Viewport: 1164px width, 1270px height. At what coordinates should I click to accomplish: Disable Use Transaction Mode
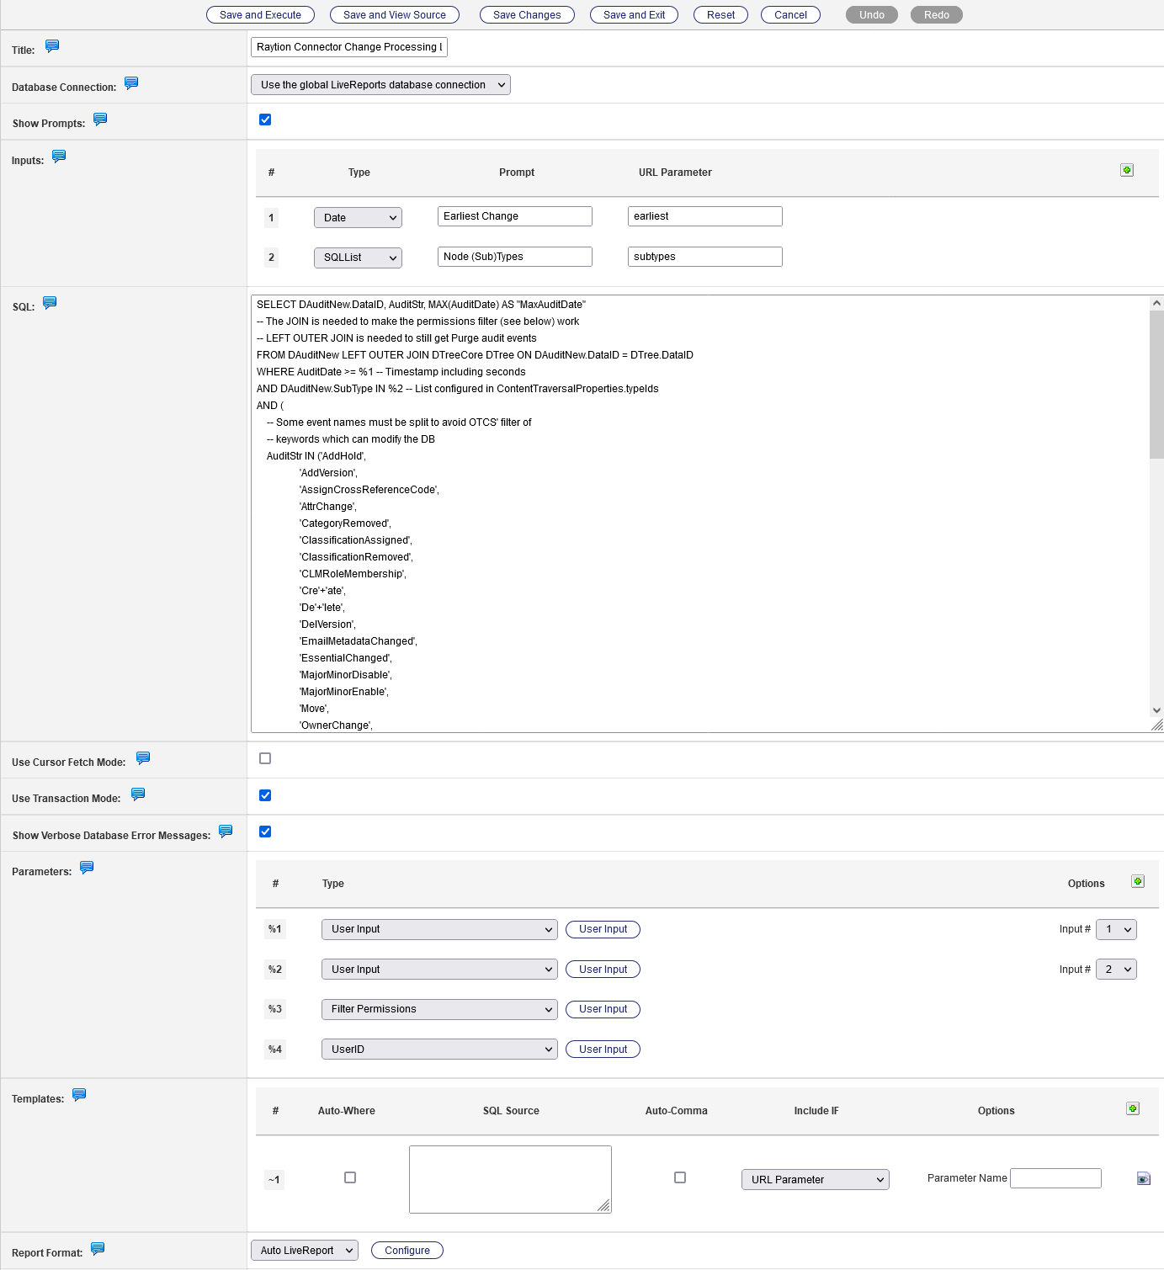[265, 794]
